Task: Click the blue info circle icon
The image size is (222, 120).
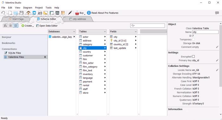Action: (89, 13)
